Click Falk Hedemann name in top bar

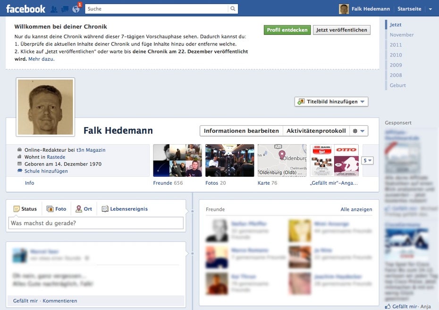(371, 9)
